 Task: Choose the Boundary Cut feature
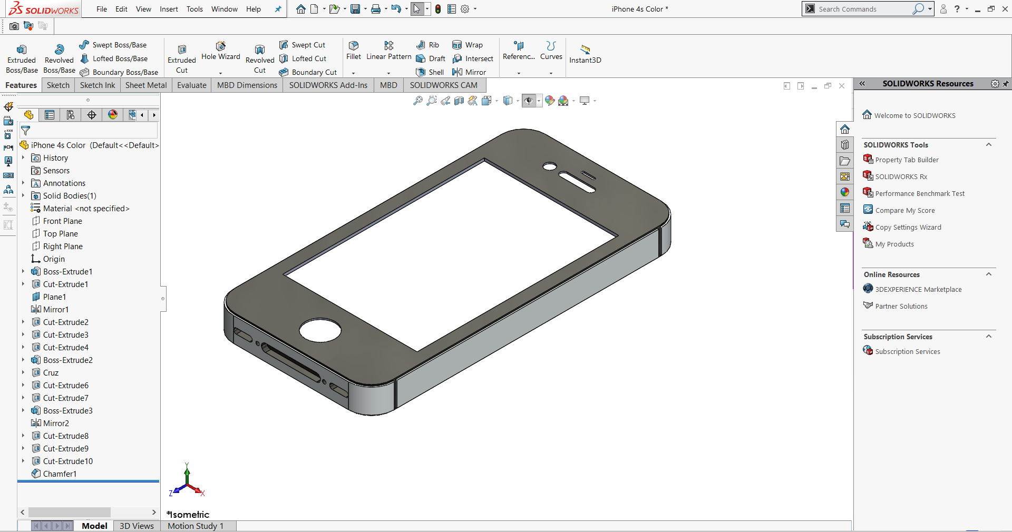pyautogui.click(x=308, y=72)
